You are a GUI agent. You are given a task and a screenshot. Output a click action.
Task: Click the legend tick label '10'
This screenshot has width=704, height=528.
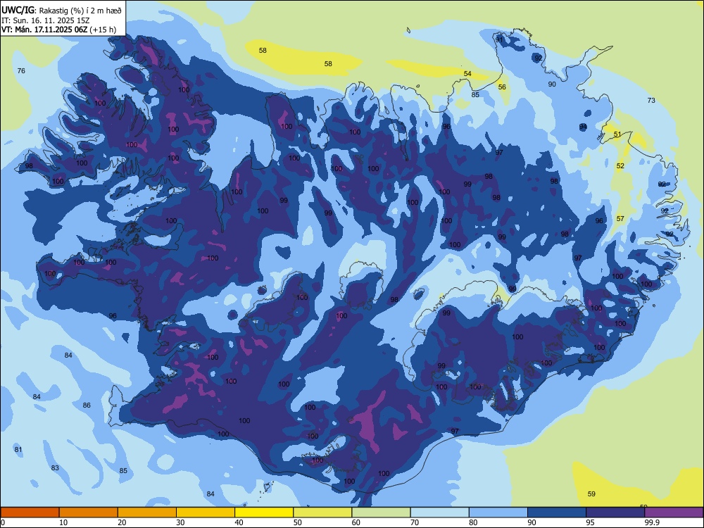point(63,522)
